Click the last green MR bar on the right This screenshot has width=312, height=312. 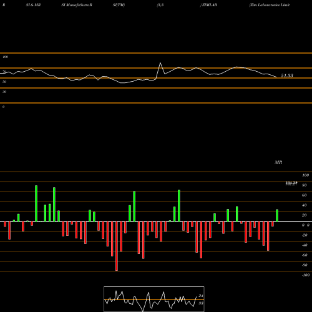tap(277, 215)
